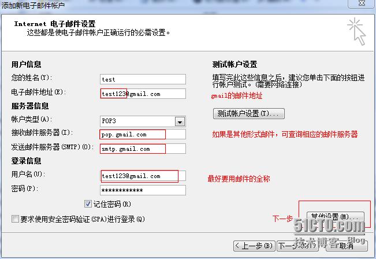Go back with 上一步(B) button

click(255, 246)
